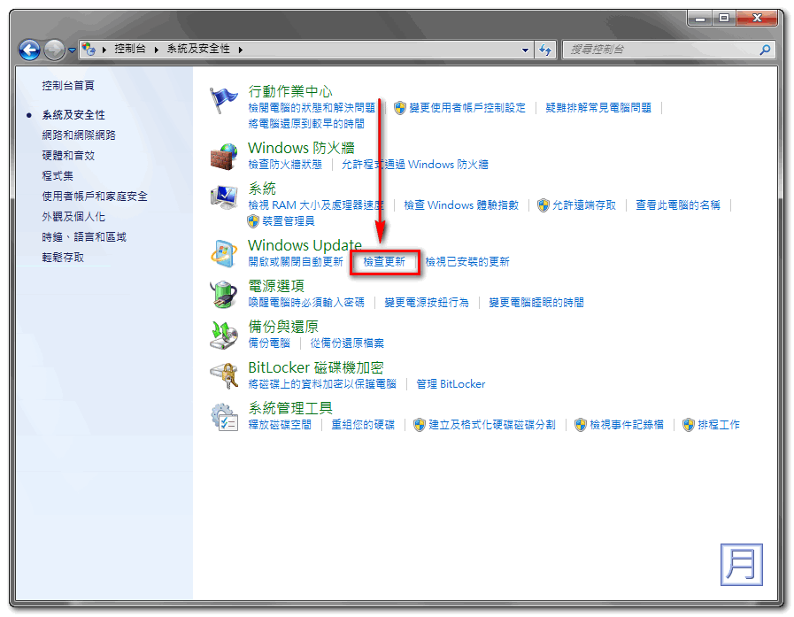This screenshot has height=617, width=794.
Task: Click the 電源選項 battery icon
Action: [223, 294]
